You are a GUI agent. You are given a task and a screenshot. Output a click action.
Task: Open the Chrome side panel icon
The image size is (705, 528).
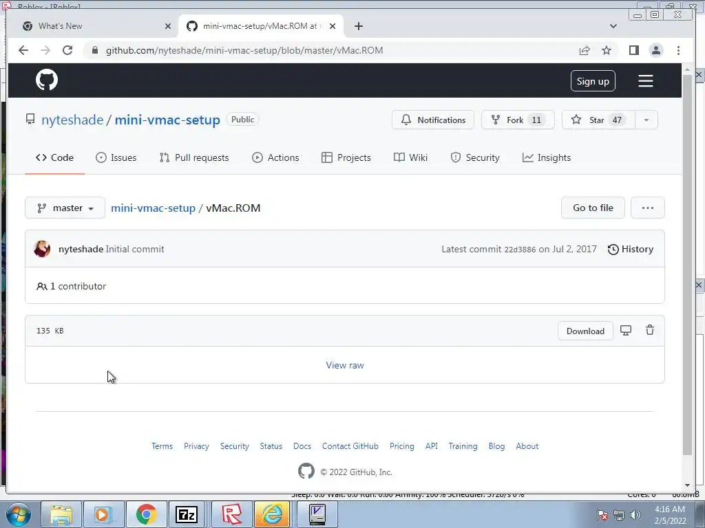634,50
